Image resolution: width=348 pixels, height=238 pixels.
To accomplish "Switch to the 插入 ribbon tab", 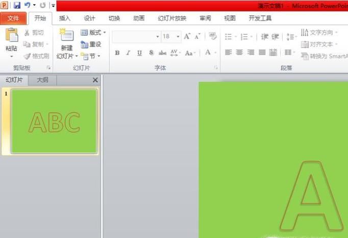I will pyautogui.click(x=65, y=18).
